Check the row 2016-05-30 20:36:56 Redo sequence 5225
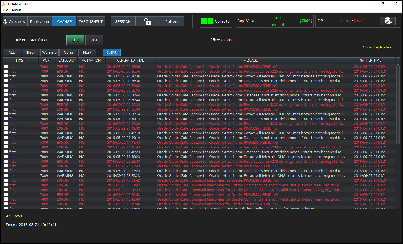Viewport: 403px width, 244px height. (6, 71)
